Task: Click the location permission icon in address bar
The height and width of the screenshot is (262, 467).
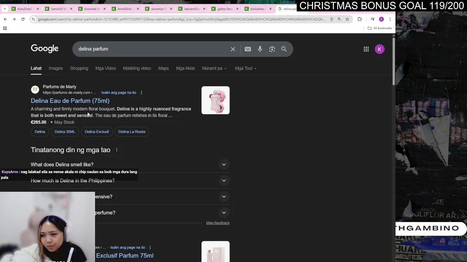Action: pos(332,19)
